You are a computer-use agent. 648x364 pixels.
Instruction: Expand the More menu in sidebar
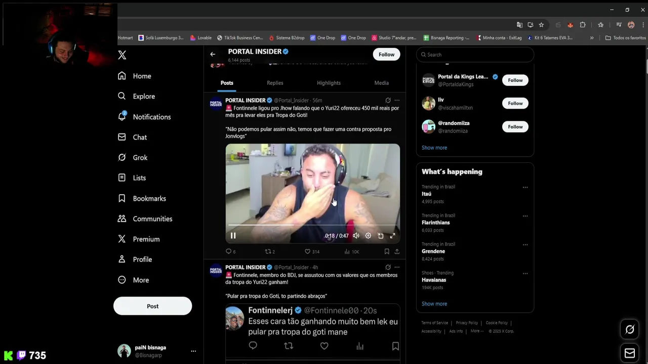click(x=133, y=280)
